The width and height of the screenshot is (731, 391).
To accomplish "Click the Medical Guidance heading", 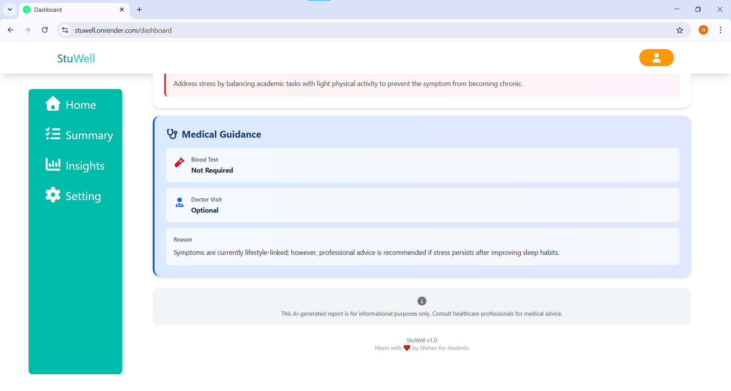I will [x=221, y=134].
